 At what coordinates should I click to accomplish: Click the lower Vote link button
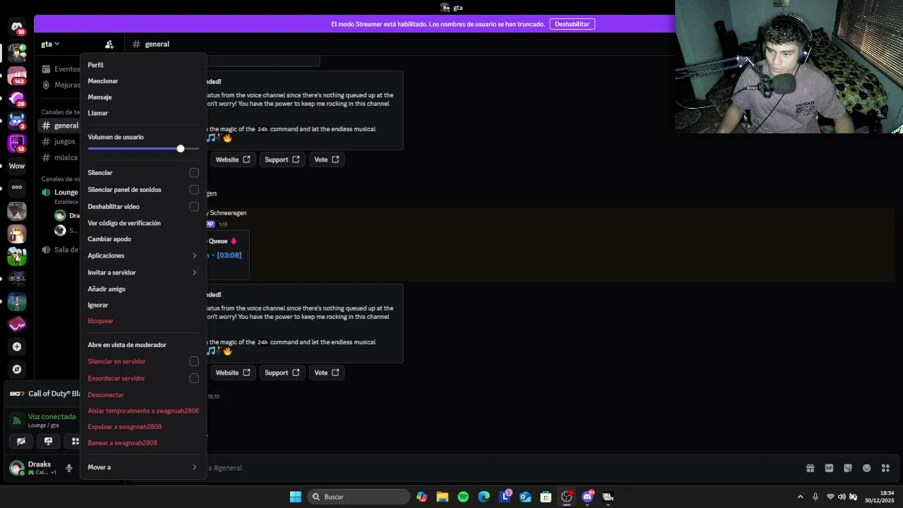327,373
